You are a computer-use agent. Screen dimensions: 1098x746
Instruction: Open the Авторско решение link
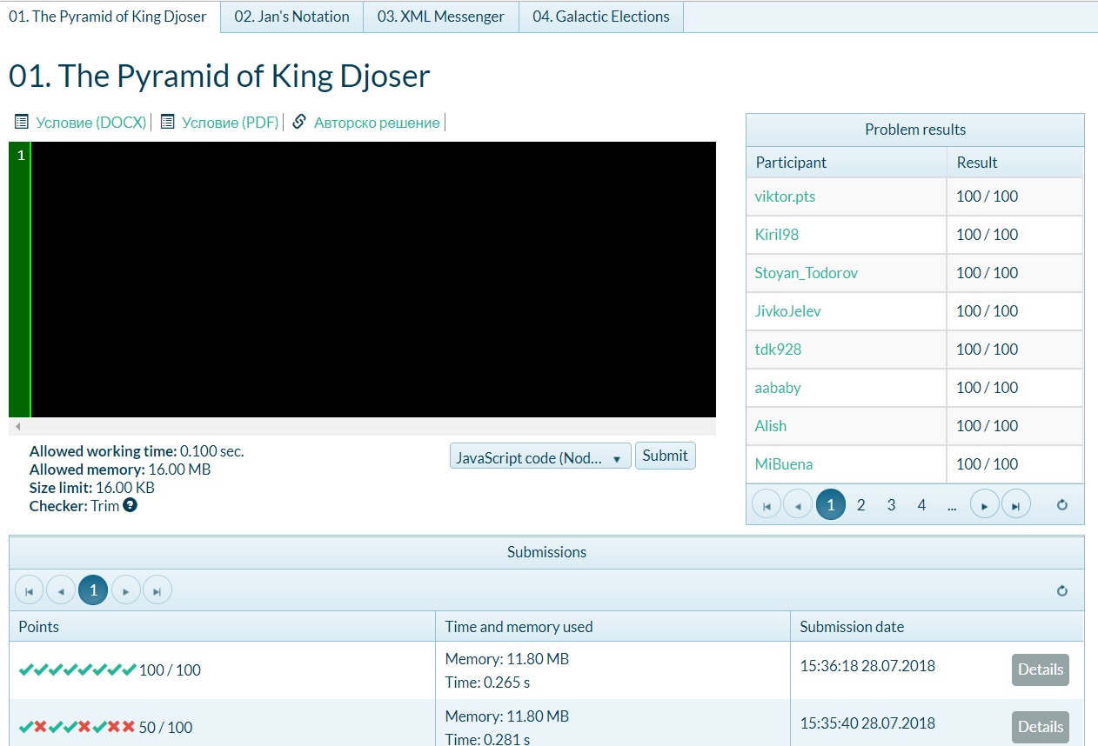(377, 123)
